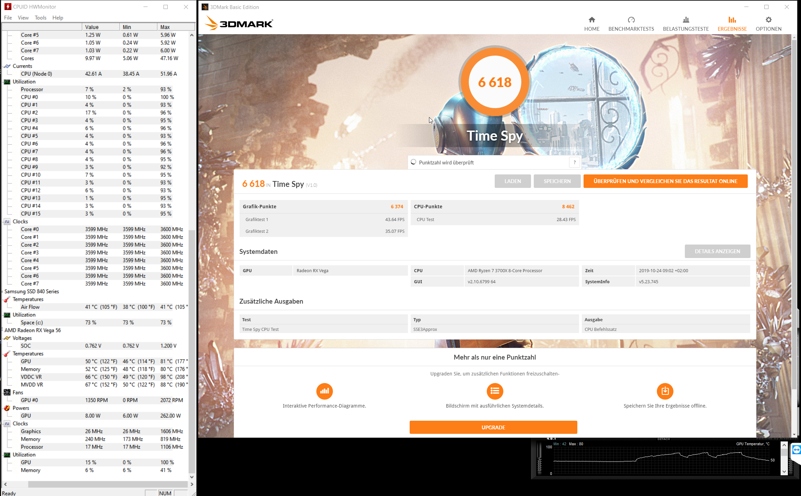Select the "MVDD VR" temperature row
Viewport: 801px width, 496px height.
(104, 384)
